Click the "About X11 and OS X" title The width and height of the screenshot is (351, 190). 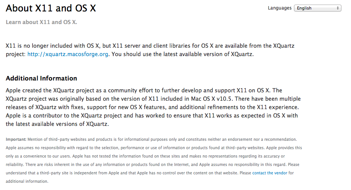coord(51,8)
